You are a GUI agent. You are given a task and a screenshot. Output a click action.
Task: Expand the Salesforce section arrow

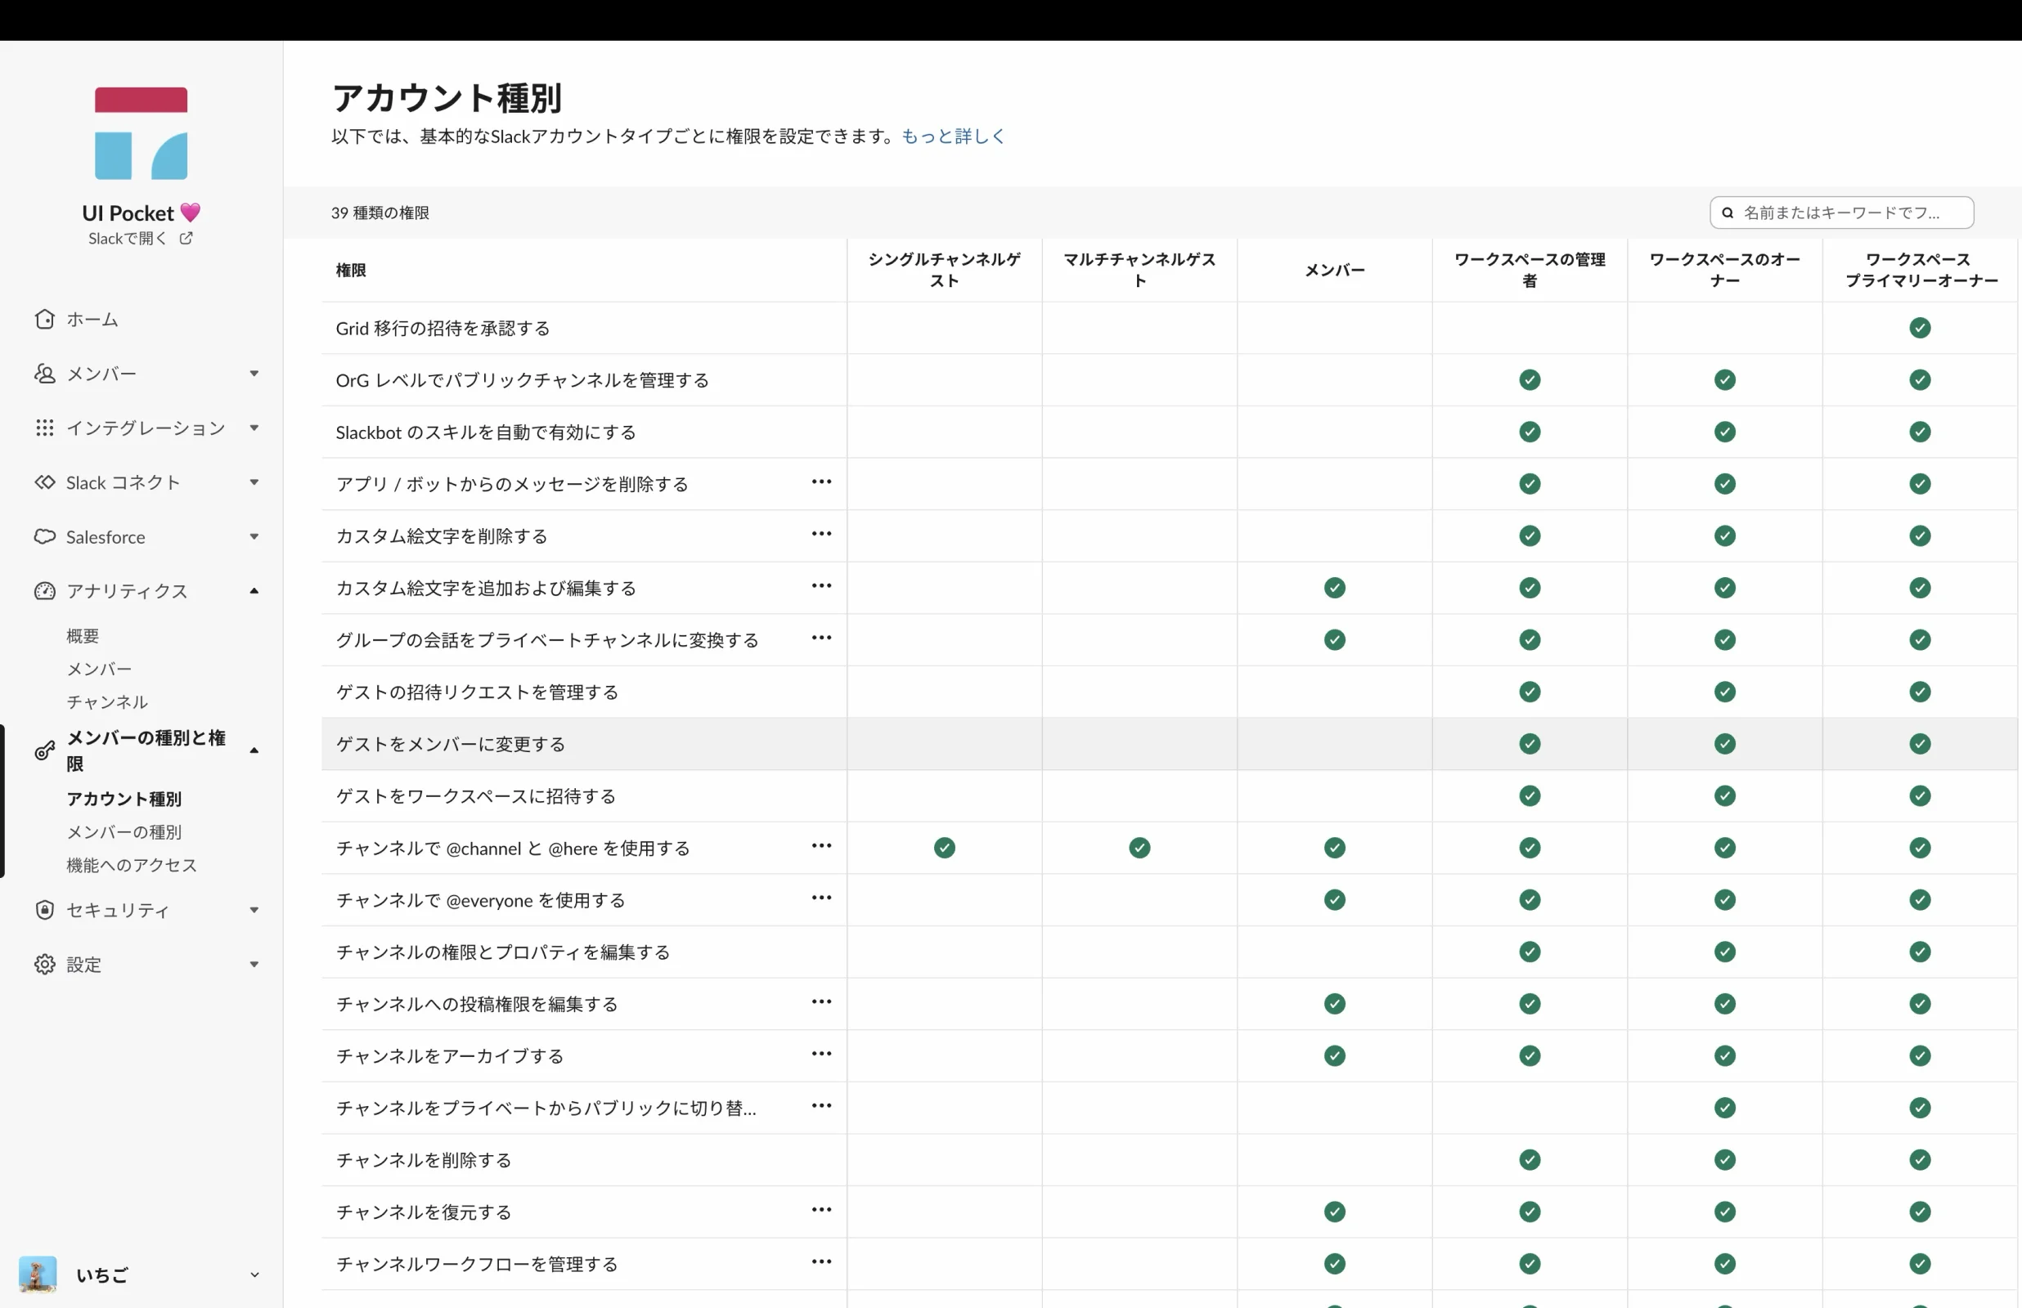click(254, 537)
